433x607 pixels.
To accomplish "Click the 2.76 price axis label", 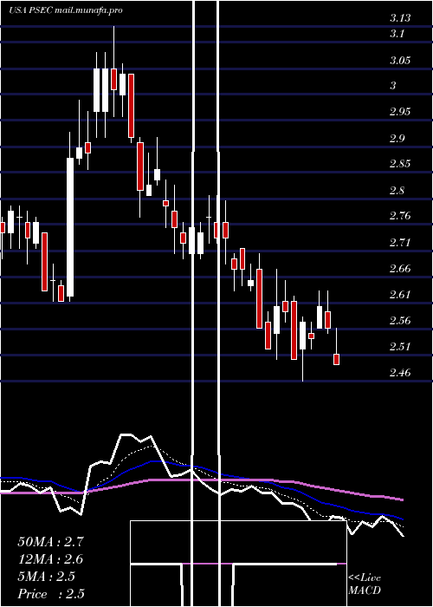I will (x=400, y=217).
